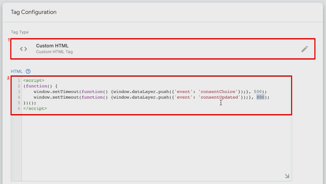Viewport: 326px width, 184px height.
Task: Click window.setTimeout on line 3
Action: tap(56, 92)
